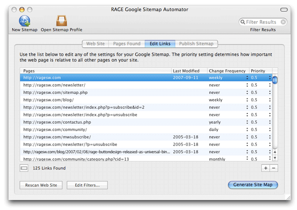This screenshot has width=297, height=210.
Task: Open the priority dropdown for the contactus.php row
Action: pos(270,122)
